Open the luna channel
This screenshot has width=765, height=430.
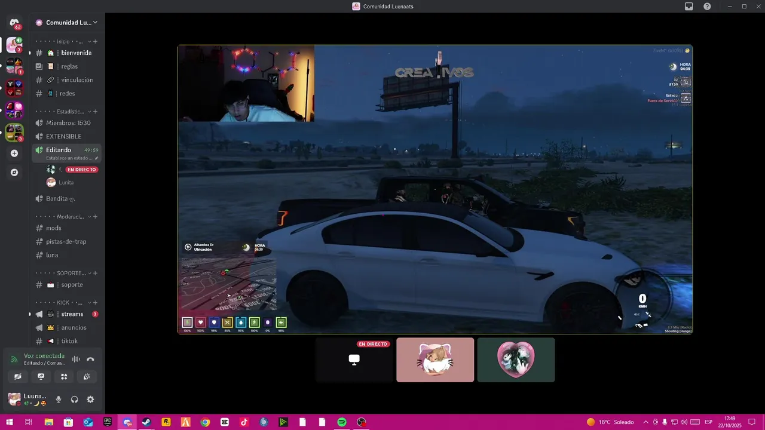(x=67, y=255)
